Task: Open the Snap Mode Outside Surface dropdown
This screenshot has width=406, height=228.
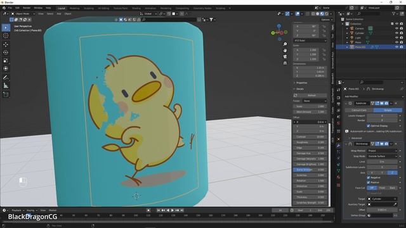Action: point(382,156)
